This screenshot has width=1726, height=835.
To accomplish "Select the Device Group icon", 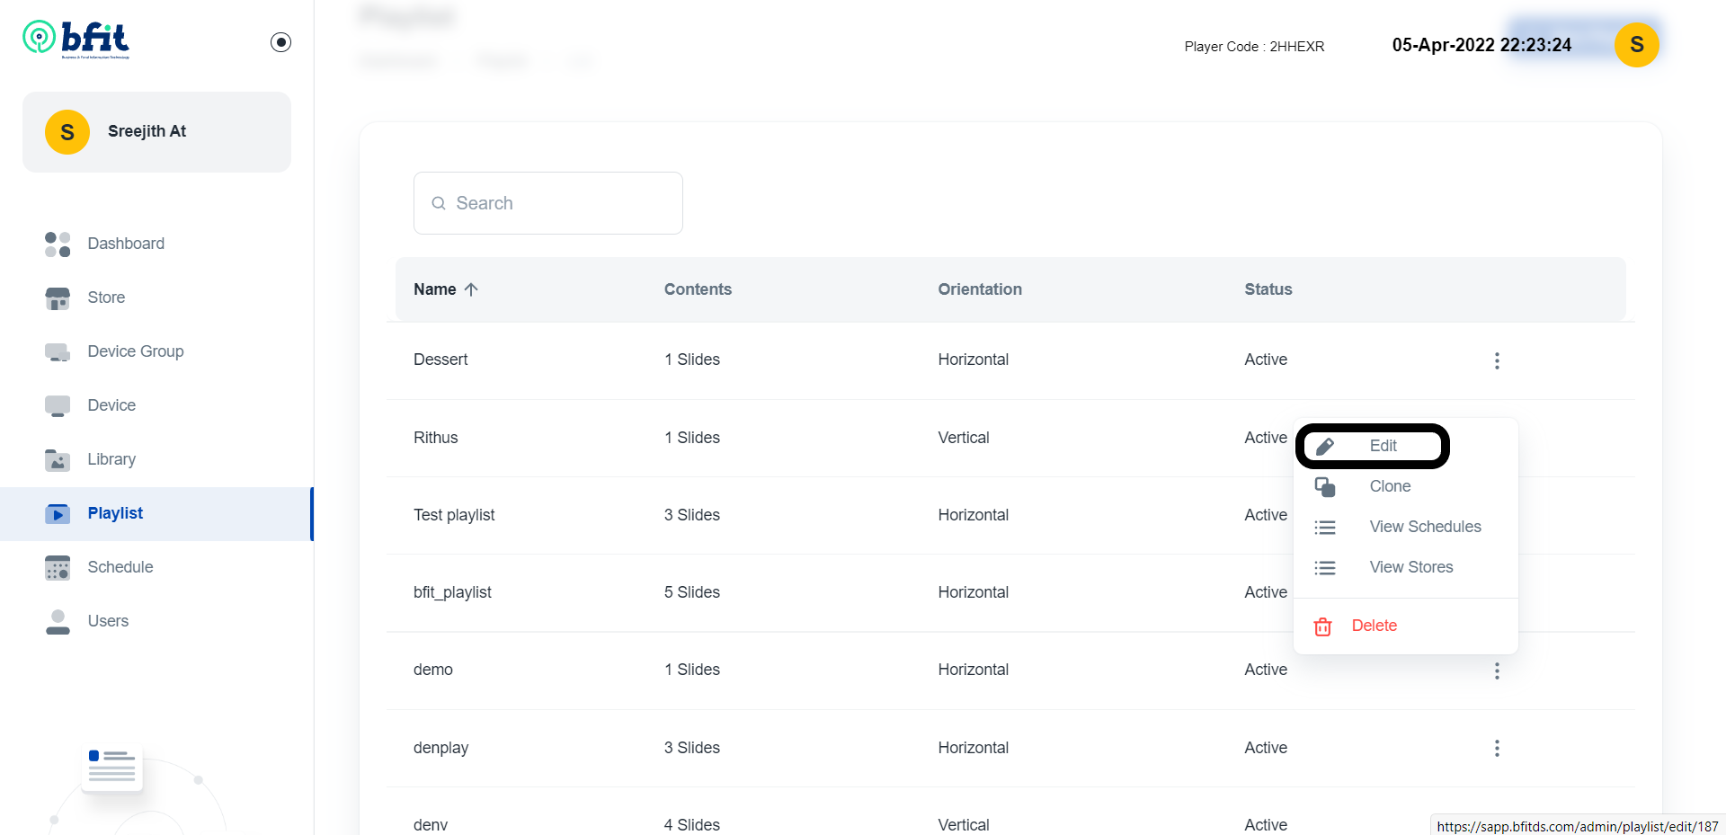I will pyautogui.click(x=58, y=352).
